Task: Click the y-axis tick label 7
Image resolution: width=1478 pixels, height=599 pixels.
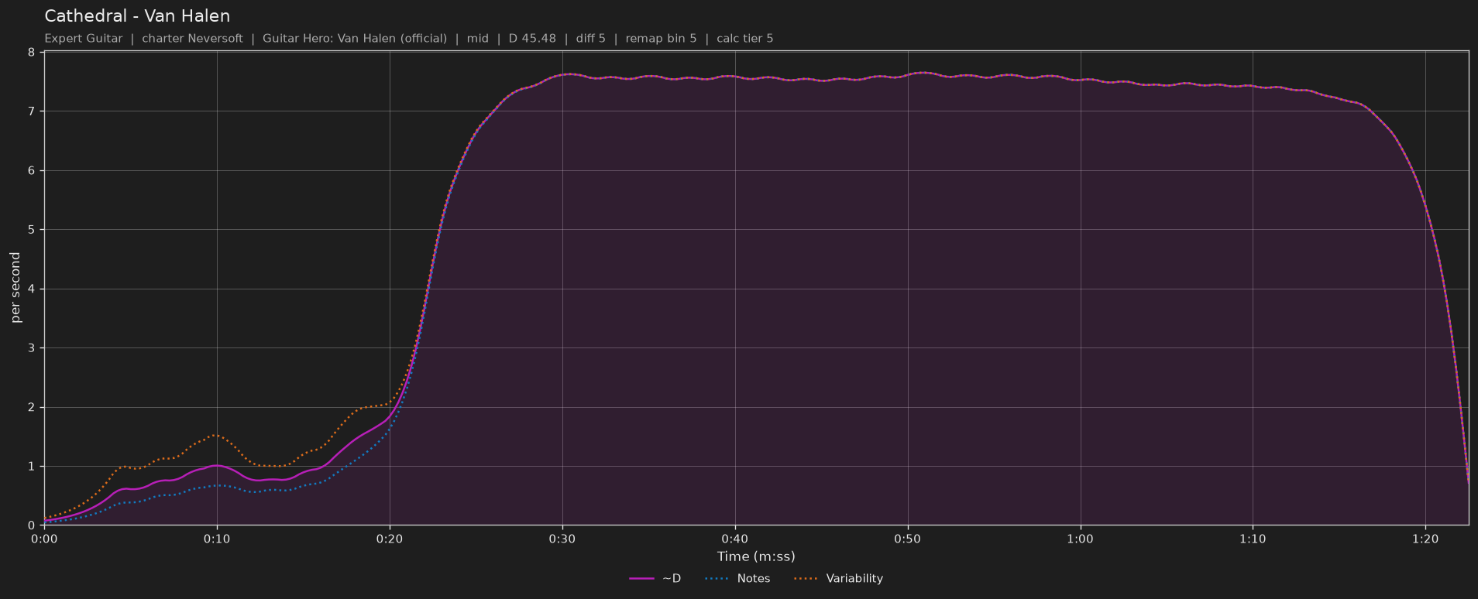Action: [x=32, y=111]
